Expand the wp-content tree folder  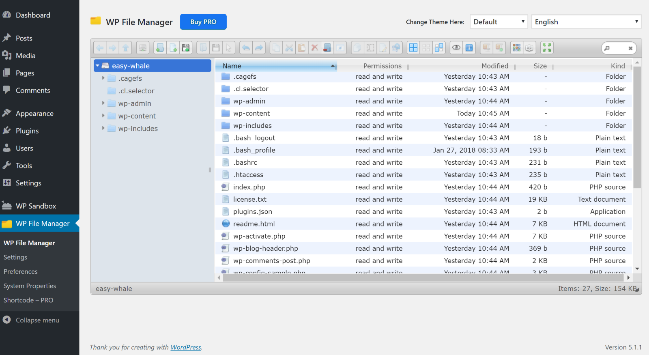[x=103, y=116]
